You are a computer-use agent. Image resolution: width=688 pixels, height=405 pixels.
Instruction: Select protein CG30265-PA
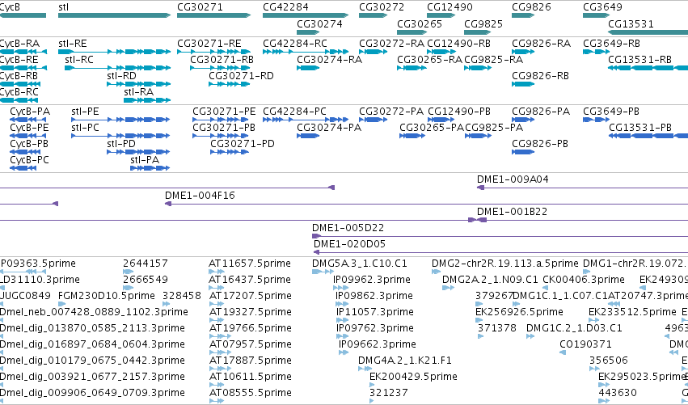pyautogui.click(x=412, y=136)
